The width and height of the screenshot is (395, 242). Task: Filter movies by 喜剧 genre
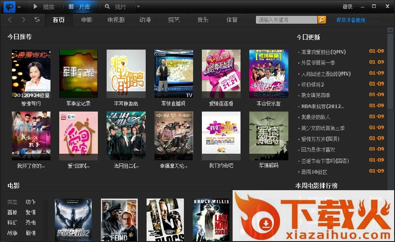12,212
